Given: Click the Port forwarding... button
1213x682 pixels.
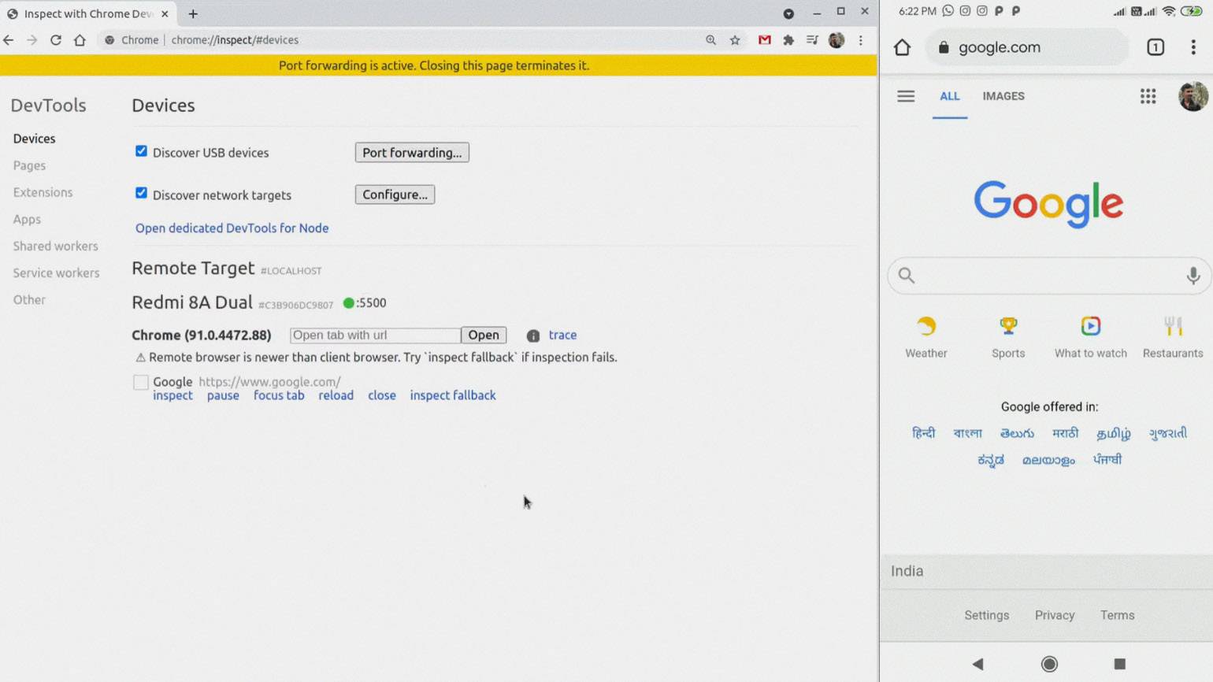Looking at the screenshot, I should point(412,153).
